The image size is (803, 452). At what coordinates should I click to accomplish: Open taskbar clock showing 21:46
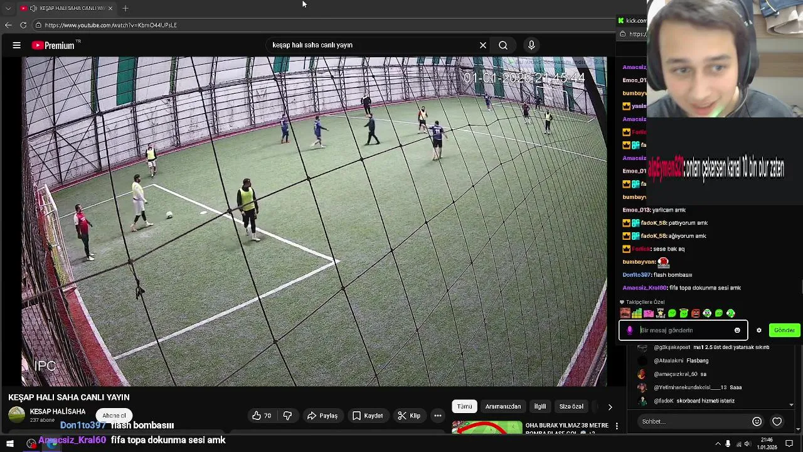click(x=767, y=444)
